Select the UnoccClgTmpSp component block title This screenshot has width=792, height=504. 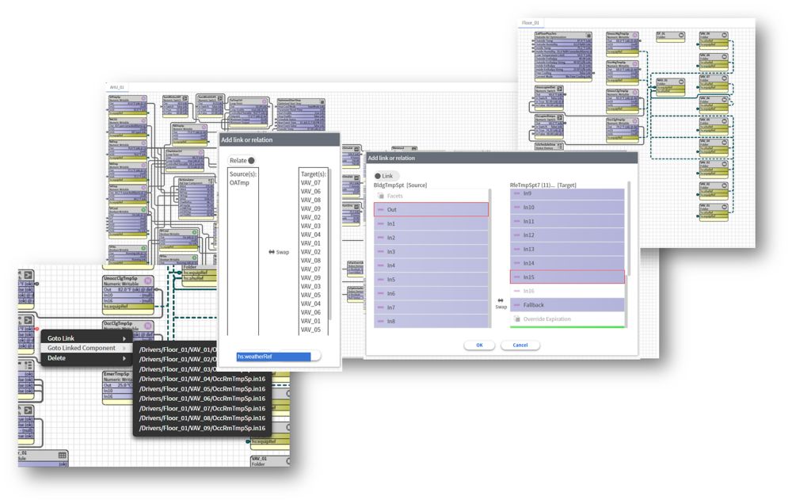(x=120, y=278)
